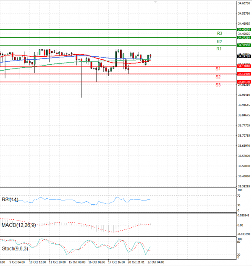
Task: Click the 11 Oct 20:00 time label
Action: (57, 262)
